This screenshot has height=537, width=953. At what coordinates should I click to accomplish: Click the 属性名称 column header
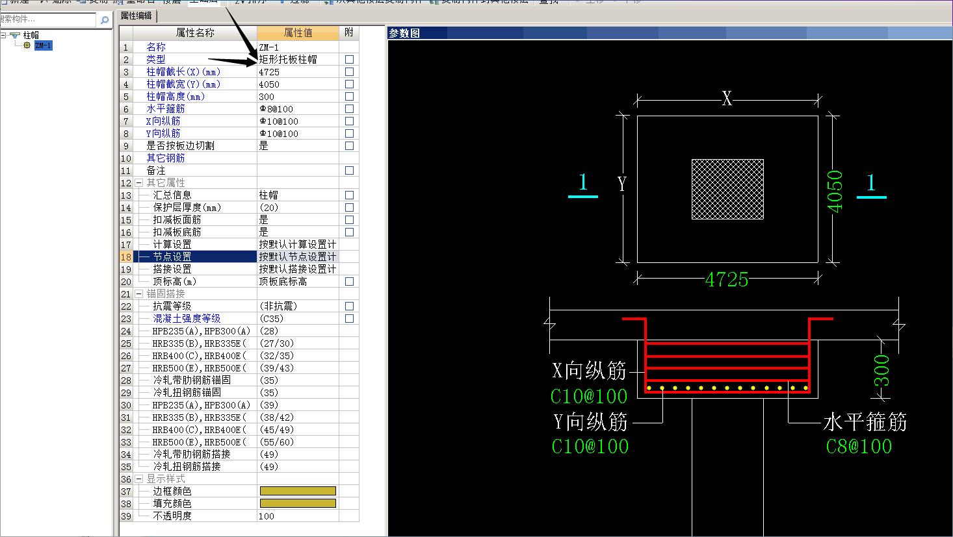[195, 32]
